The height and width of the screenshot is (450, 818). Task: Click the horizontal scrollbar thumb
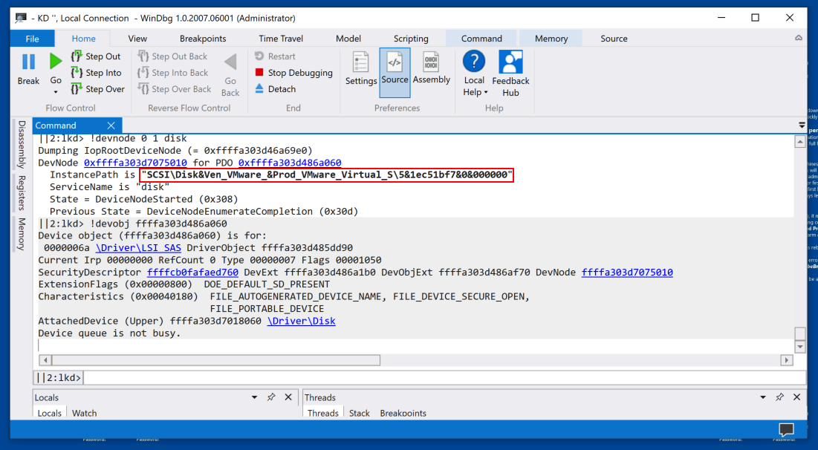pos(215,360)
